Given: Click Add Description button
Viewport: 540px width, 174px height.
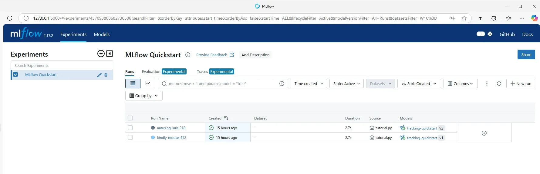Looking at the screenshot, I should [255, 55].
